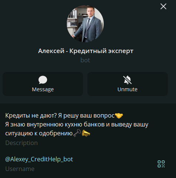Copy the @Alexey_CreditHelp_bot username link

[x=39, y=159]
